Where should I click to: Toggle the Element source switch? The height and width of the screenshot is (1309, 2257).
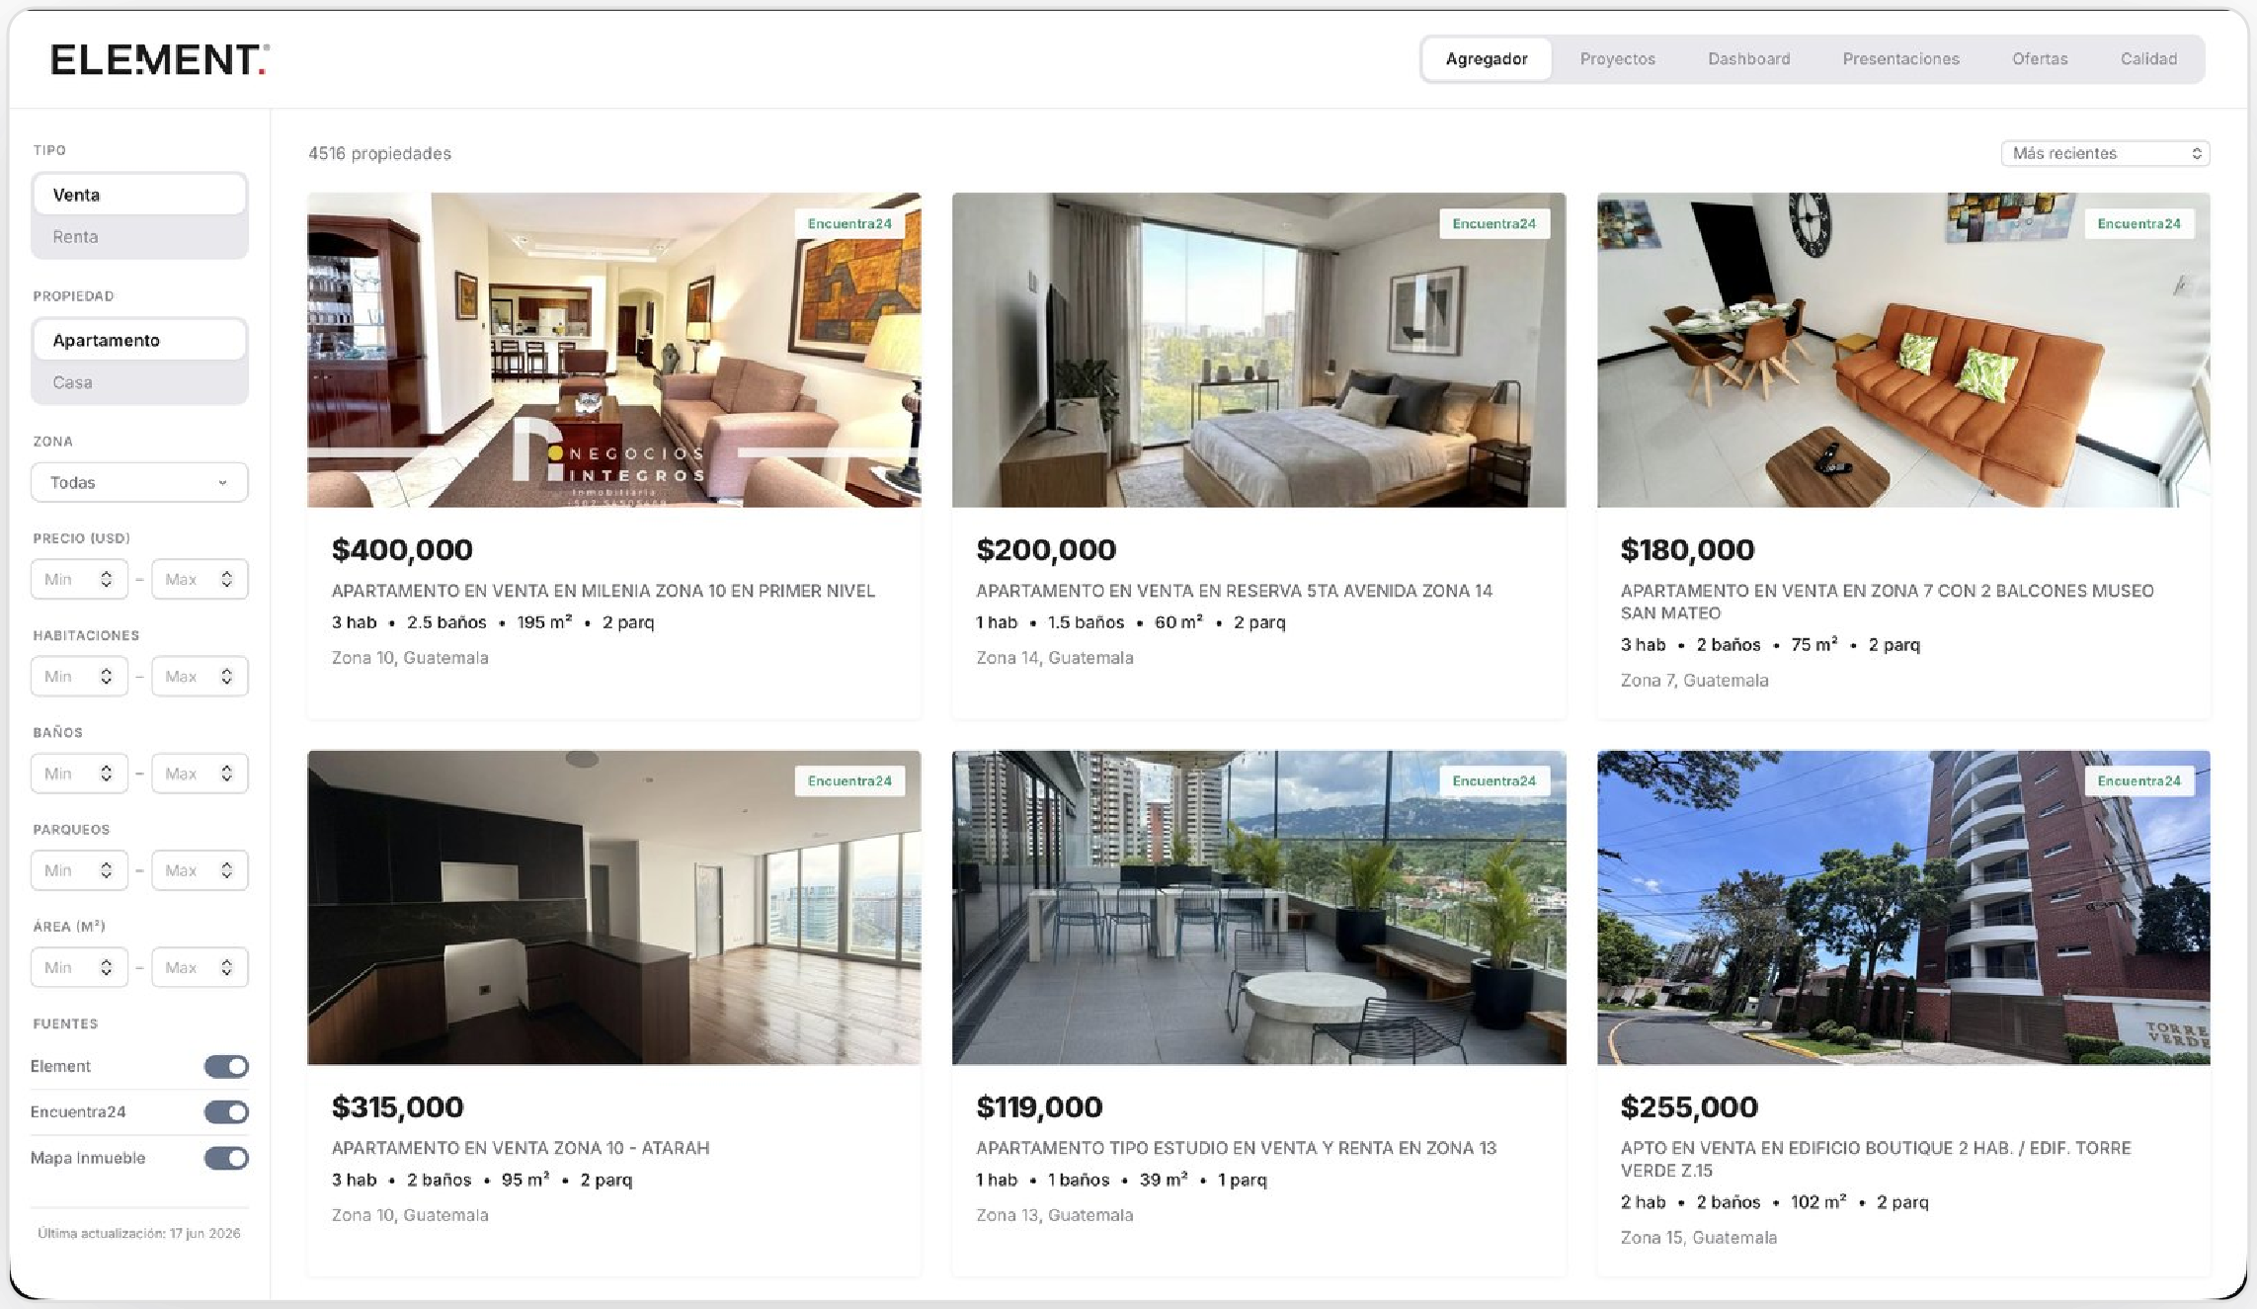pos(226,1066)
